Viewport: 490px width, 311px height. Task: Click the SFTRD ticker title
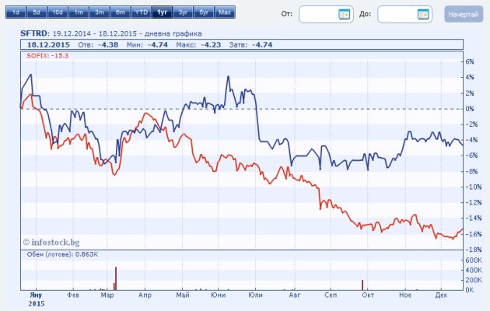34,33
